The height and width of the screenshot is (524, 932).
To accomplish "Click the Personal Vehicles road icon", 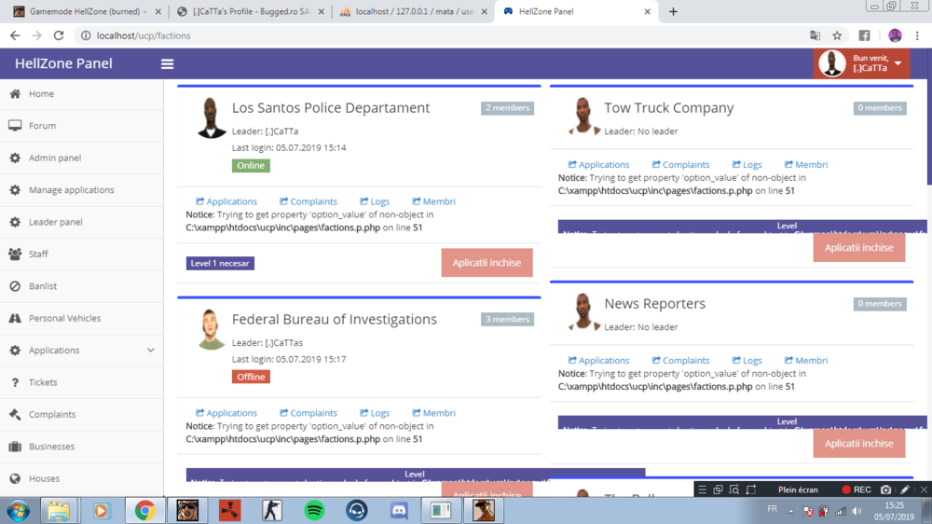I will [x=15, y=318].
